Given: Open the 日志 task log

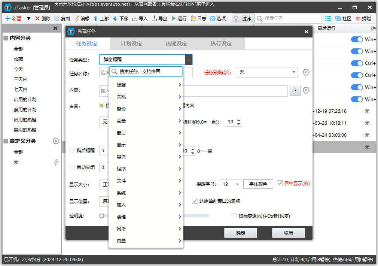Looking at the screenshot, I should pyautogui.click(x=198, y=18).
